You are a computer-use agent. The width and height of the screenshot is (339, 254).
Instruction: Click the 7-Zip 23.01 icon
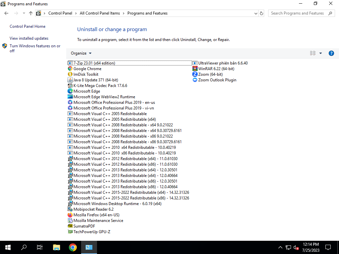tap(70, 63)
